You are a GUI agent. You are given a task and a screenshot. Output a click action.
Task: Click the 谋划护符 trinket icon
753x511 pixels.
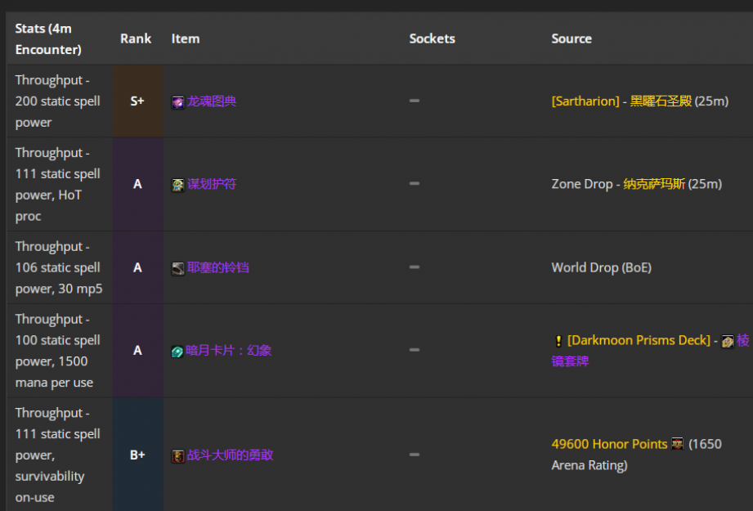pyautogui.click(x=177, y=185)
